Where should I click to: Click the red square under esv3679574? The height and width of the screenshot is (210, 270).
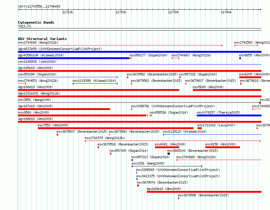coord(138,185)
